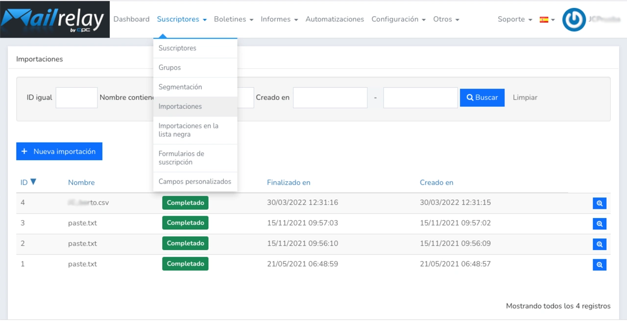Click Mostrando todos los 4 registros text

558,306
